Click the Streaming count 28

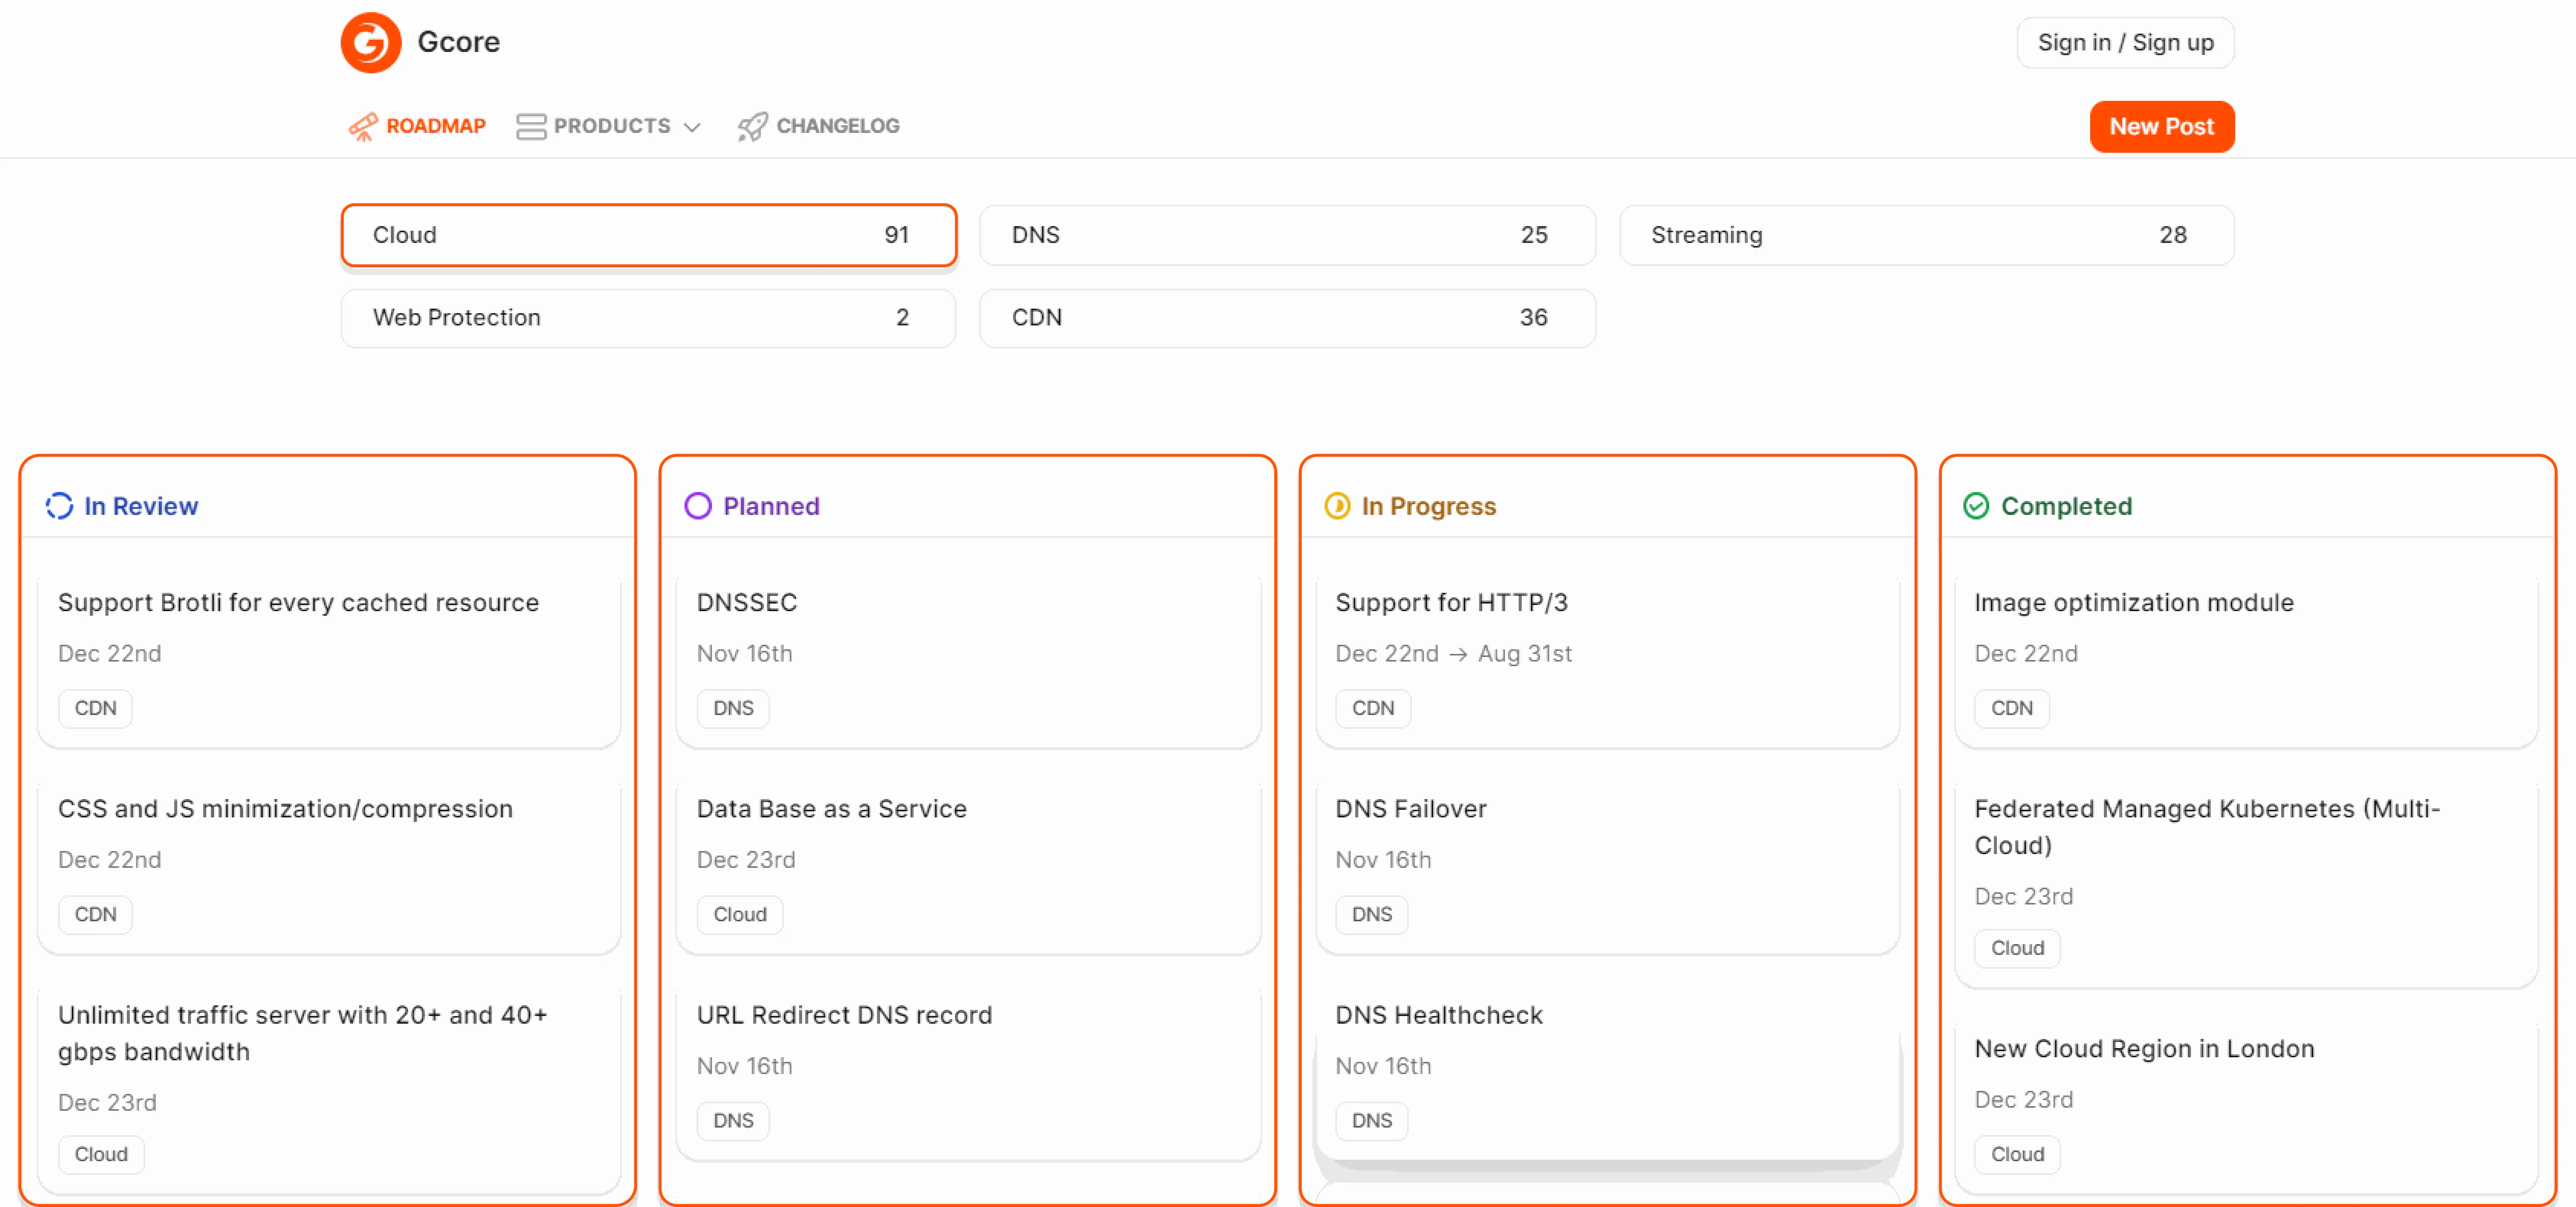pyautogui.click(x=2172, y=235)
